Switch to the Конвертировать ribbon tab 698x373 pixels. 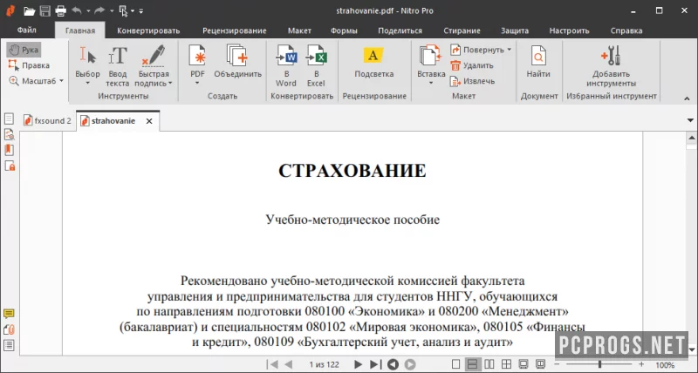point(148,31)
